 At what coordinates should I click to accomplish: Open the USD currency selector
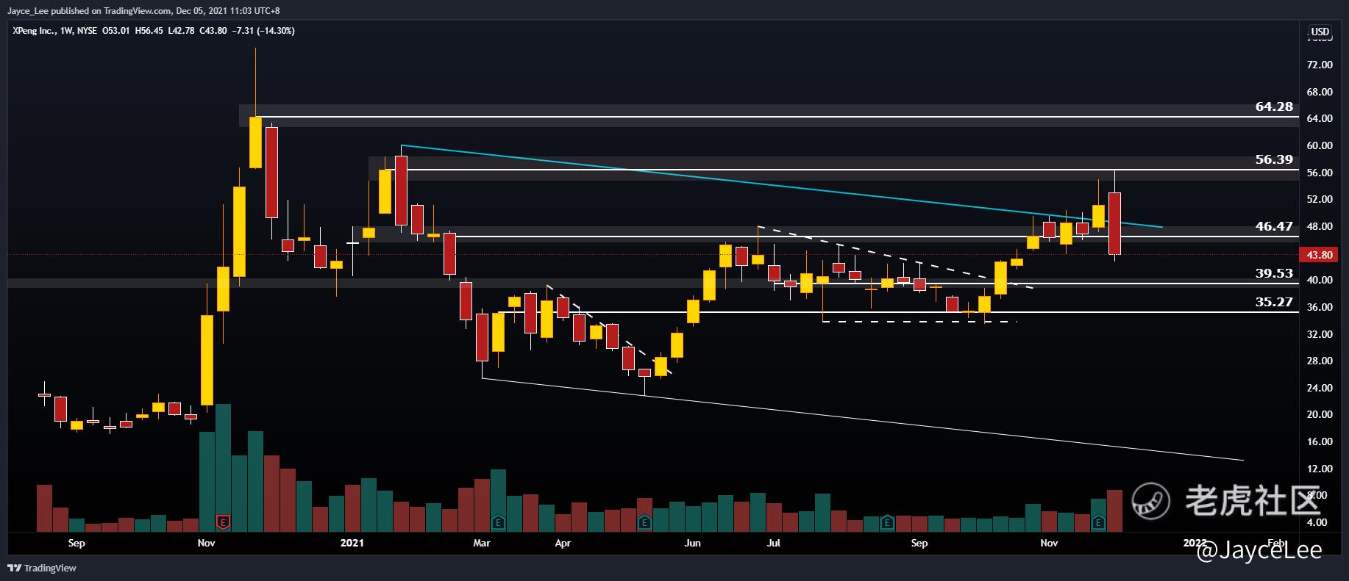click(x=1320, y=32)
